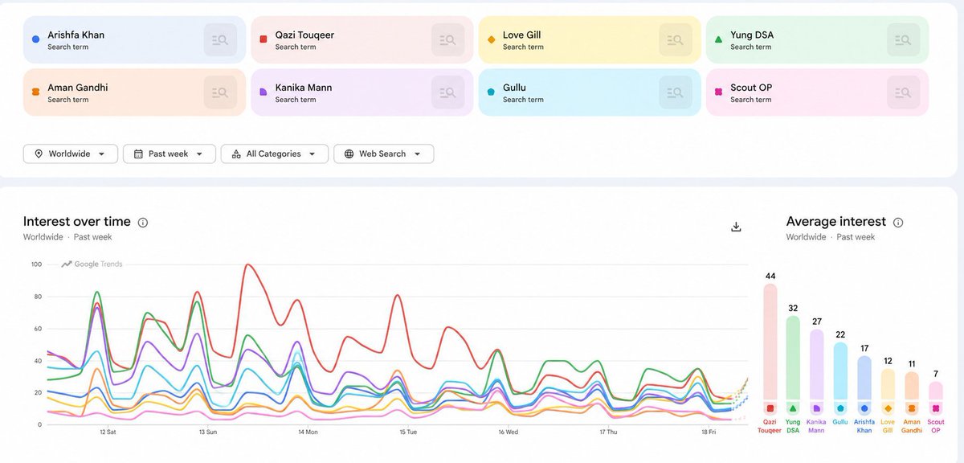Viewport: 964px width, 463px height.
Task: Select the Yung DSA search term
Action: click(818, 39)
